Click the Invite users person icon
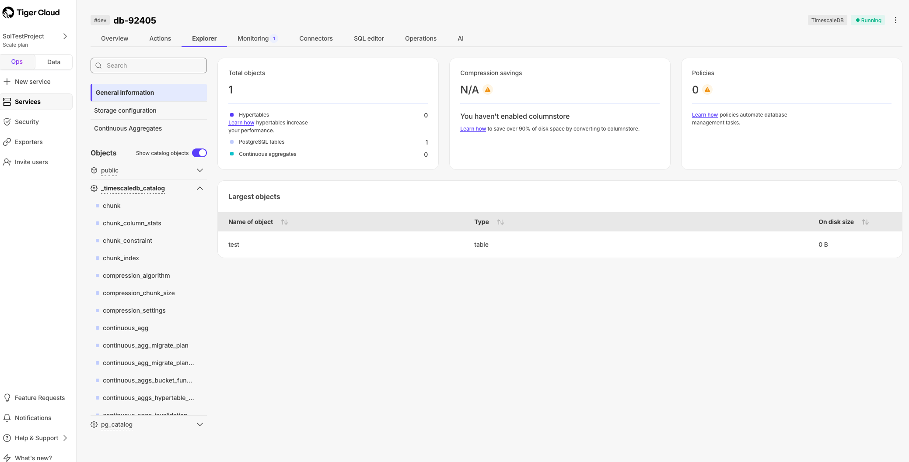909x462 pixels. tap(7, 162)
